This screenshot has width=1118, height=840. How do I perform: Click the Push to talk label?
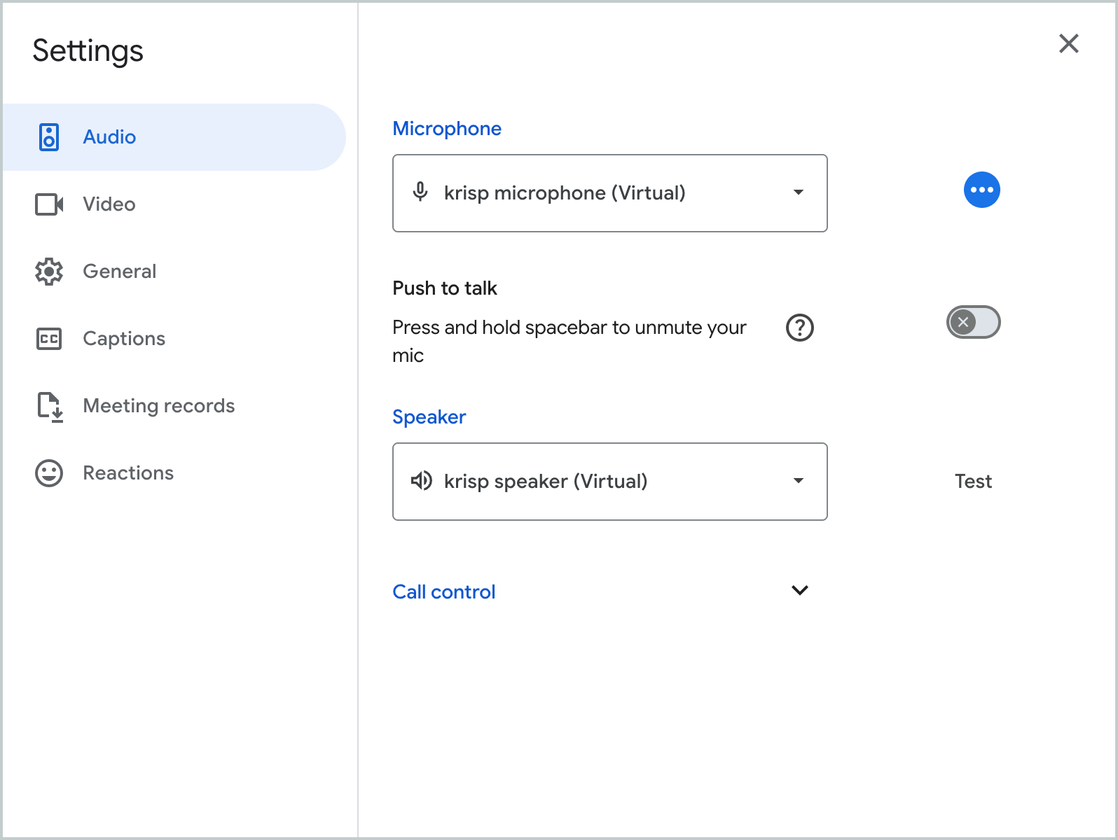coord(445,288)
